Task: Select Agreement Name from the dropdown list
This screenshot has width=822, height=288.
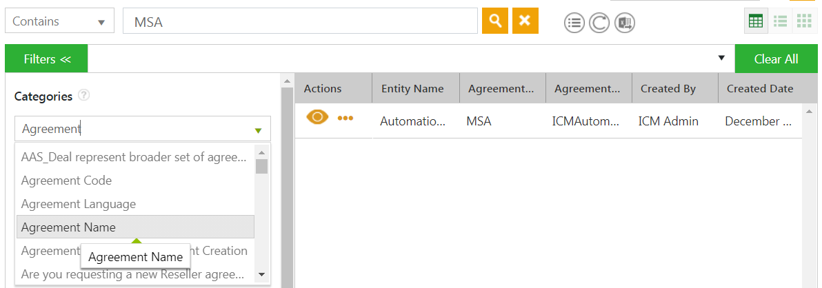Action: (x=135, y=227)
